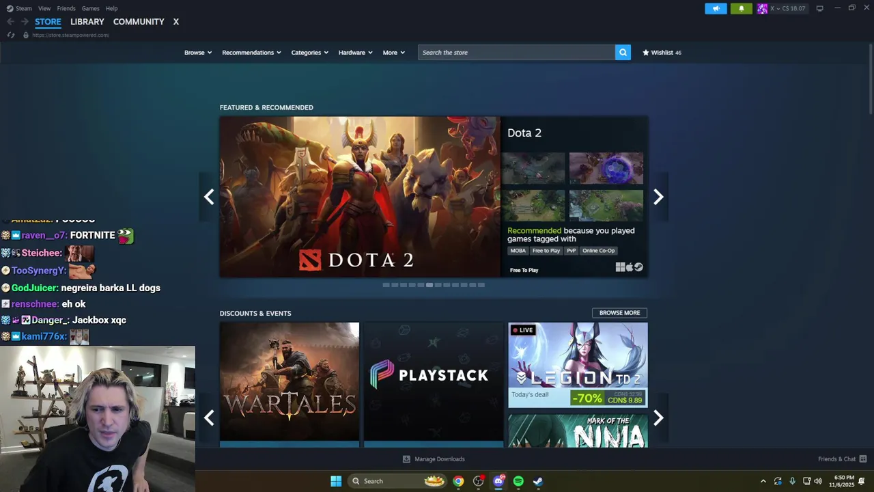This screenshot has height=492, width=874.
Task: Open the Wartales promotion card
Action: click(x=290, y=385)
